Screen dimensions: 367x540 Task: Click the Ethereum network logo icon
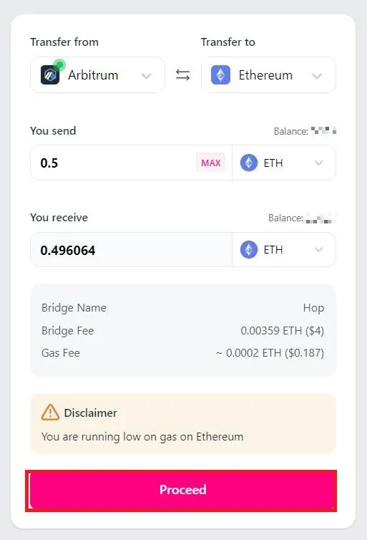220,74
